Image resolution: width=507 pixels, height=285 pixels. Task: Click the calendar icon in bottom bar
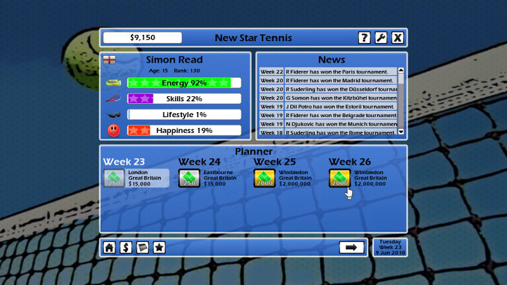click(143, 247)
